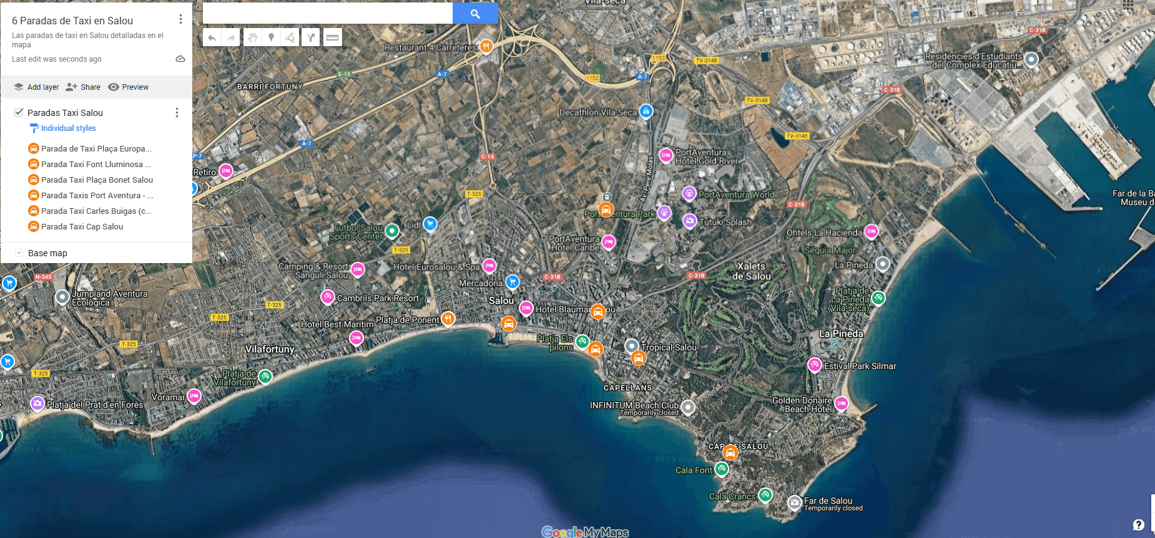Click map title 6 Paradas de Taxi en Salou
Viewport: 1155px width, 538px height.
(72, 21)
